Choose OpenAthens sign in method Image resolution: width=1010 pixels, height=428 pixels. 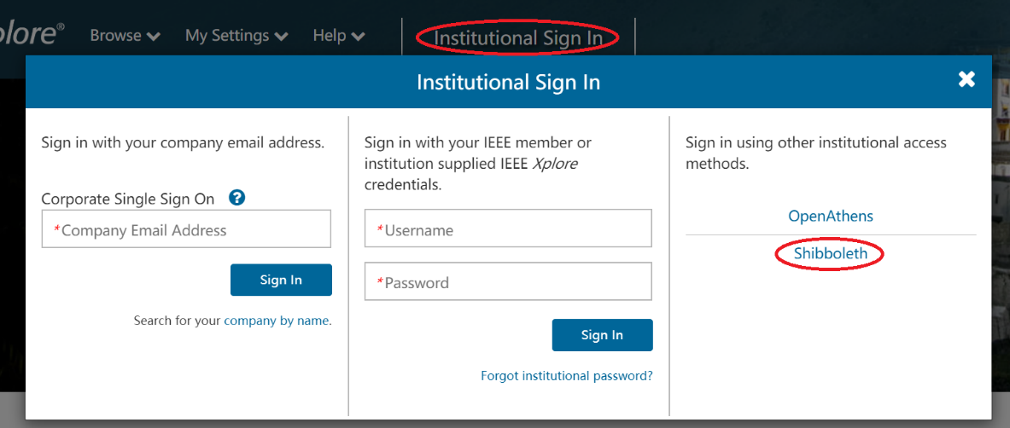click(831, 217)
